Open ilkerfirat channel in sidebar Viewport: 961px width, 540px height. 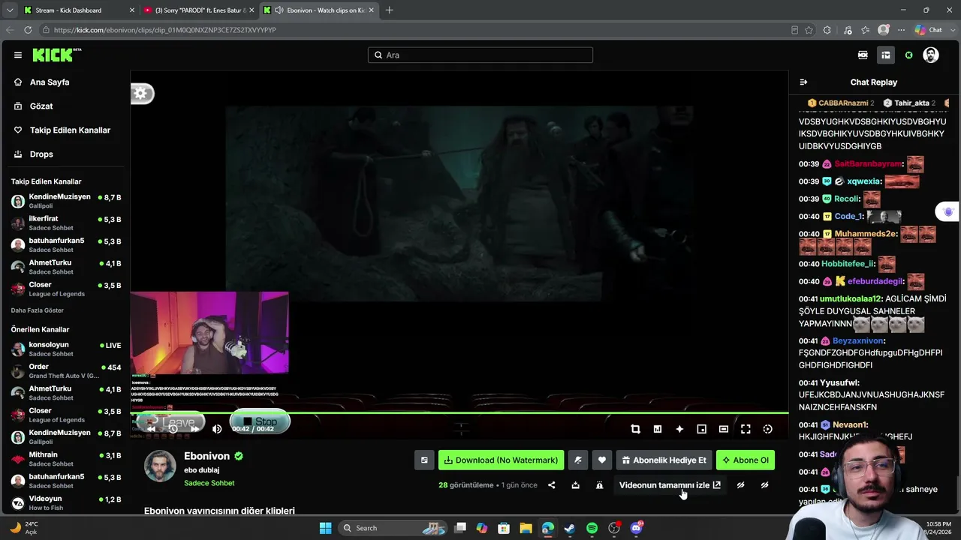pos(66,223)
